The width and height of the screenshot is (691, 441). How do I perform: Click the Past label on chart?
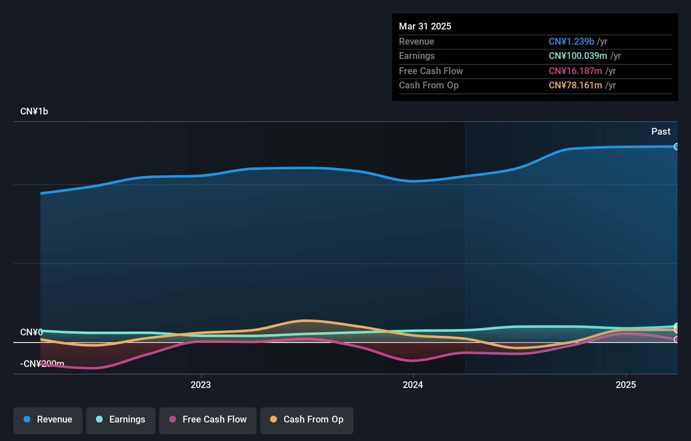tap(661, 131)
